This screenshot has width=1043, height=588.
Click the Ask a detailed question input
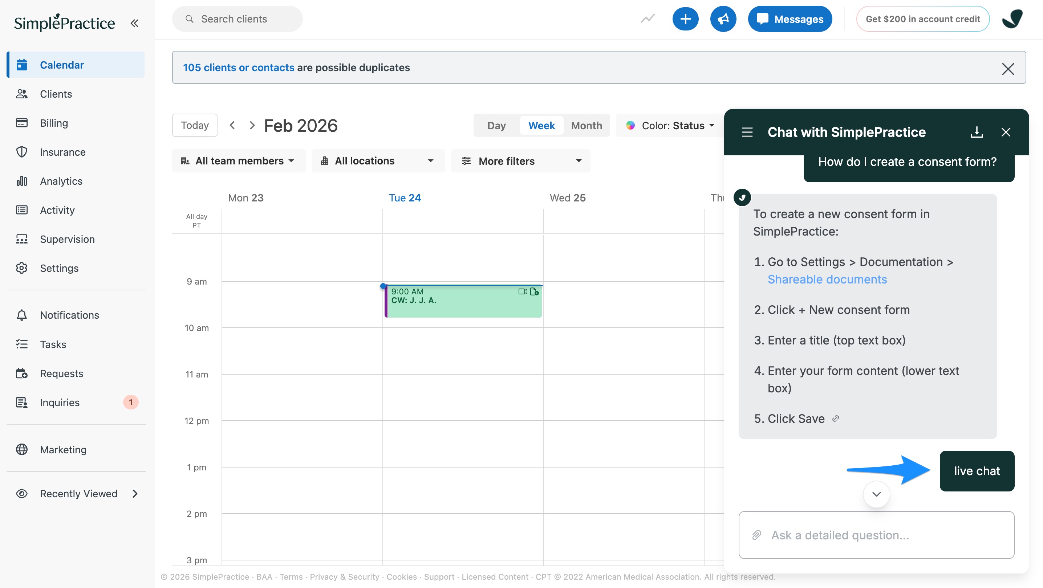point(876,535)
